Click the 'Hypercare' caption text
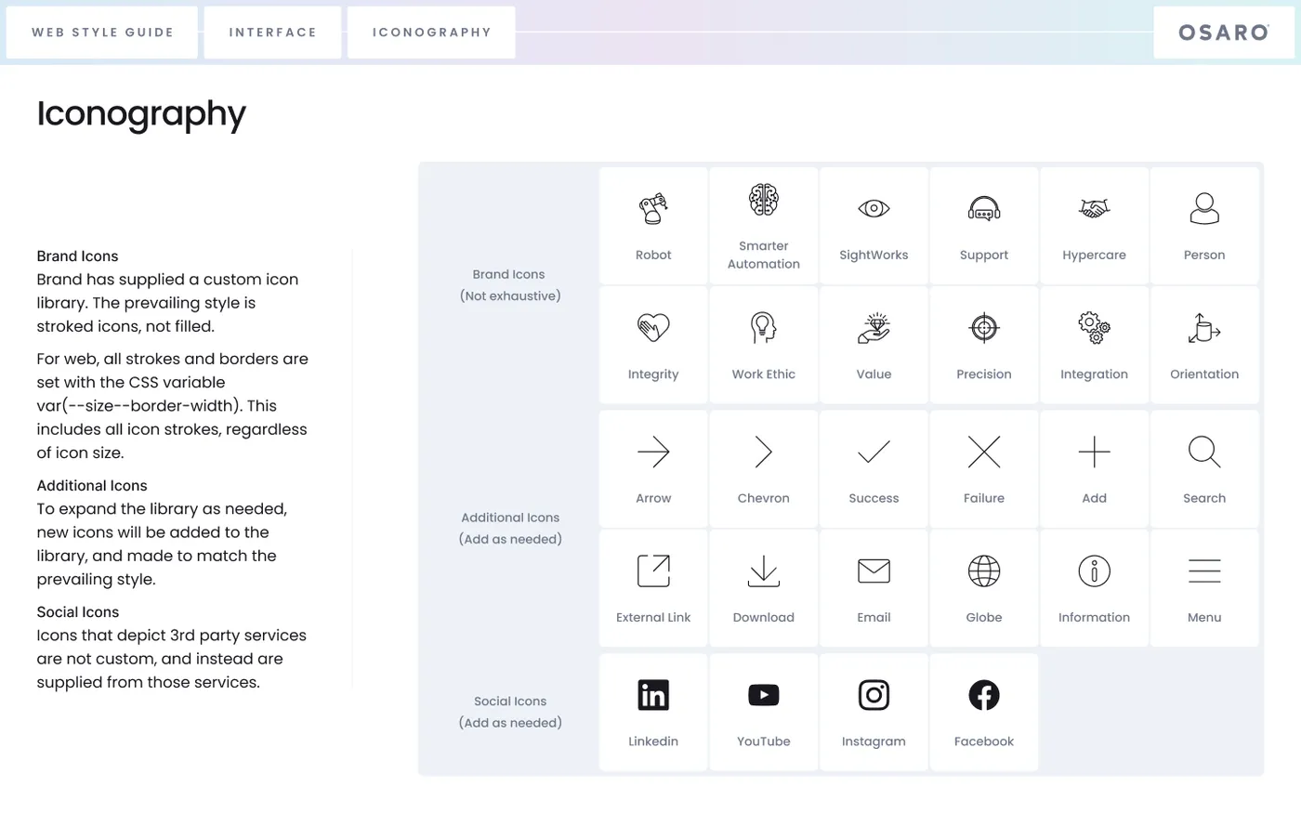 pos(1095,256)
